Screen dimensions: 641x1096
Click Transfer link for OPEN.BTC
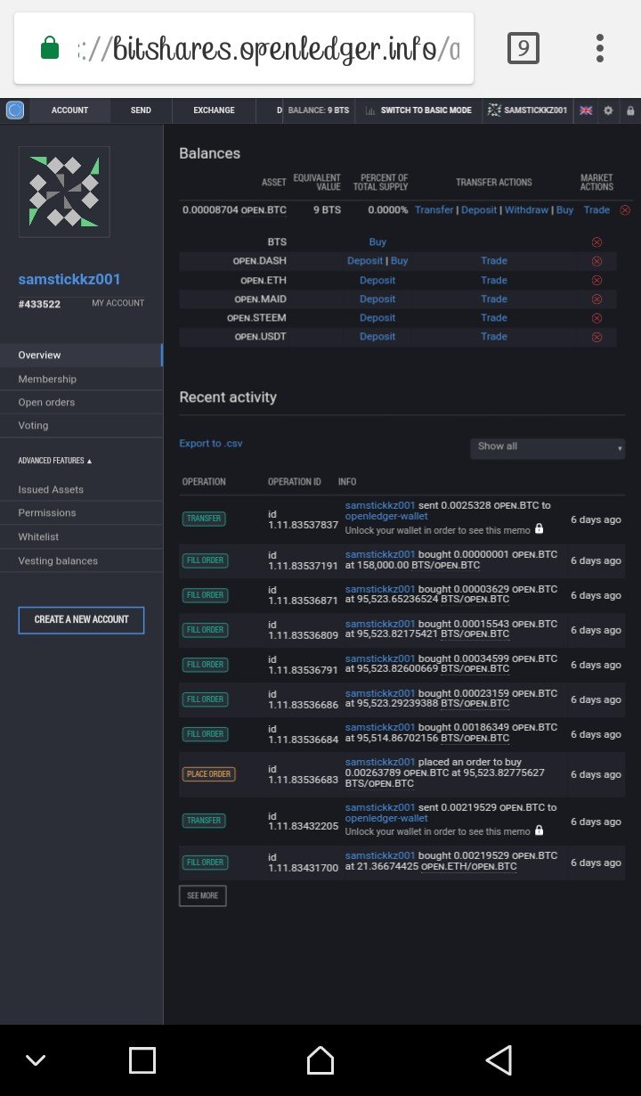click(x=434, y=210)
